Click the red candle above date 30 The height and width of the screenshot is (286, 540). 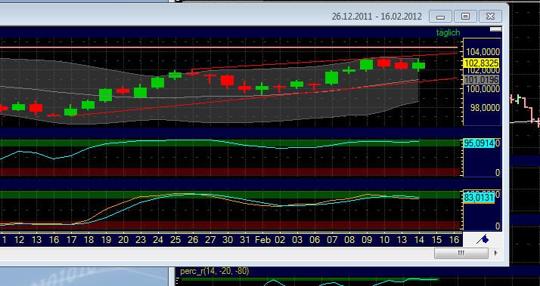[228, 81]
